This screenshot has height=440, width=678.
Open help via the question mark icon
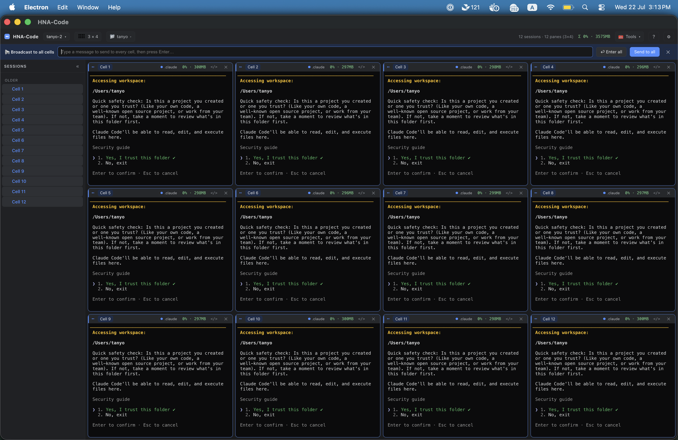654,37
